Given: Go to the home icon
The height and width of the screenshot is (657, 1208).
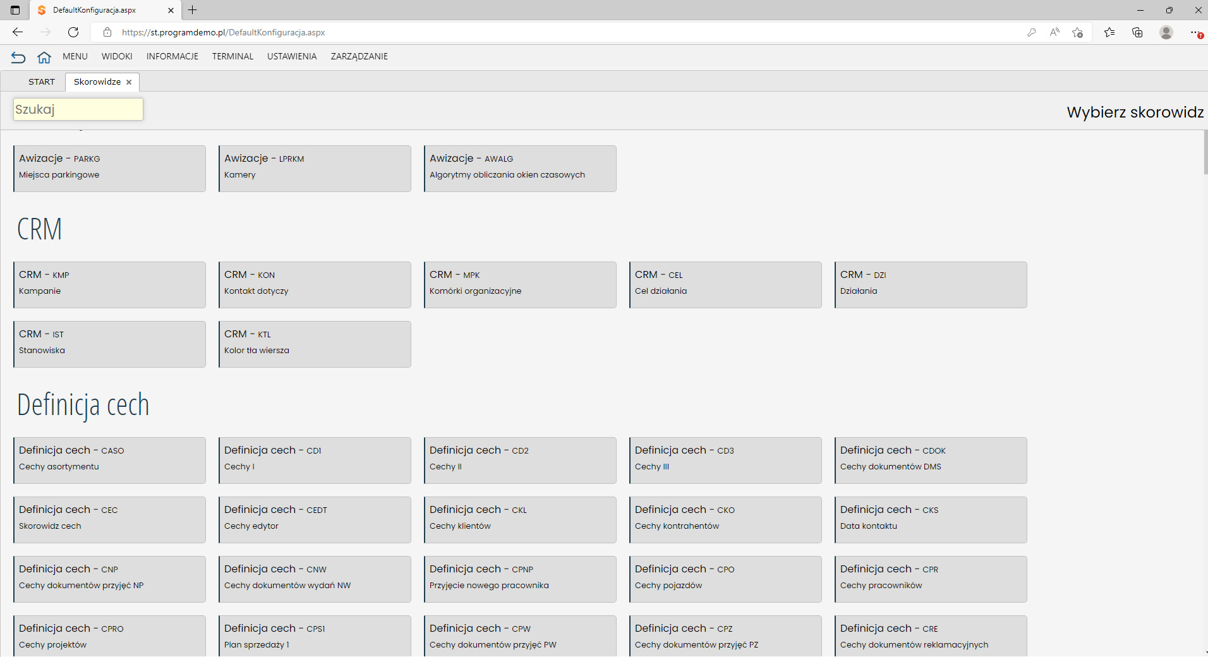Looking at the screenshot, I should click(44, 57).
